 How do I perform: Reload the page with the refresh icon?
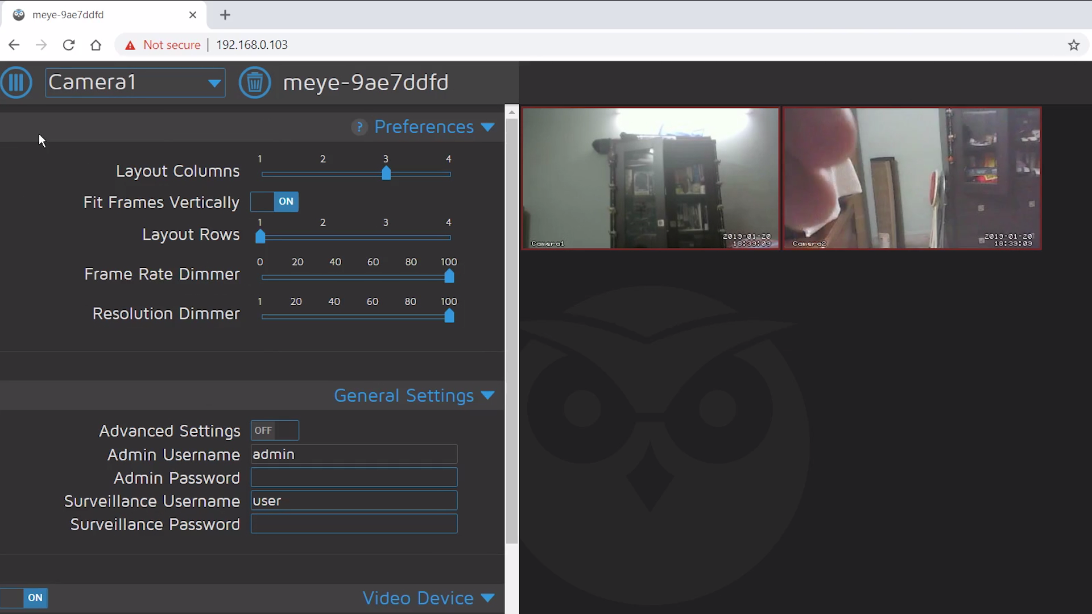[68, 45]
